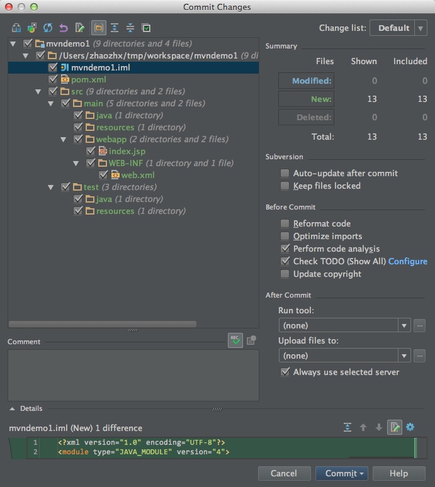435x487 pixels.
Task: Click the Expand All icon in the file tree toolbar
Action: [x=115, y=28]
